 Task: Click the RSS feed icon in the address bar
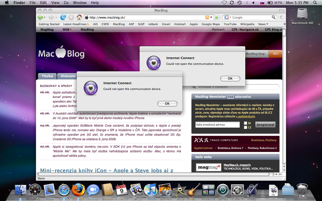pyautogui.click(x=207, y=18)
